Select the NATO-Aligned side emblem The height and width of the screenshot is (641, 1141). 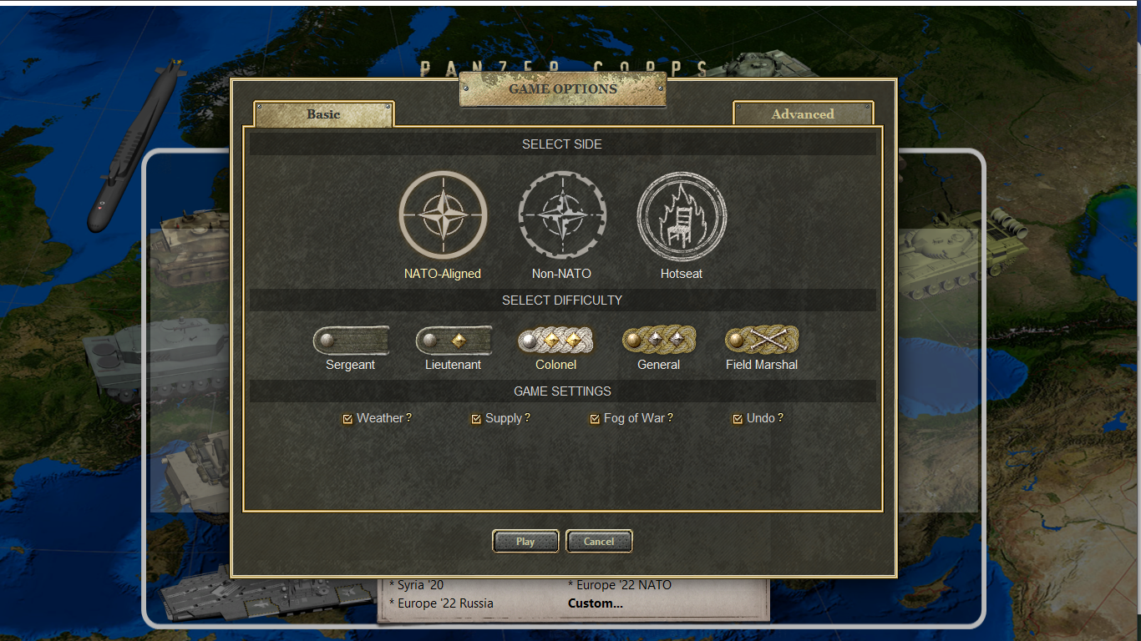click(x=443, y=215)
